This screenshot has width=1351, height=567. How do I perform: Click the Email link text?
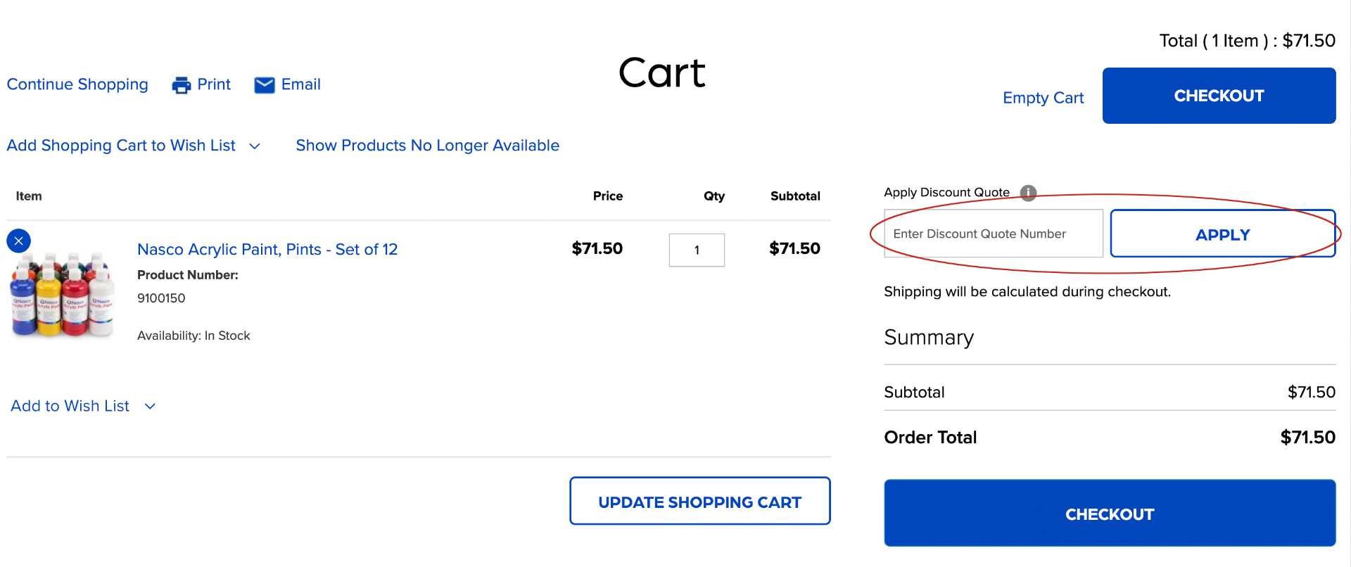pos(300,84)
